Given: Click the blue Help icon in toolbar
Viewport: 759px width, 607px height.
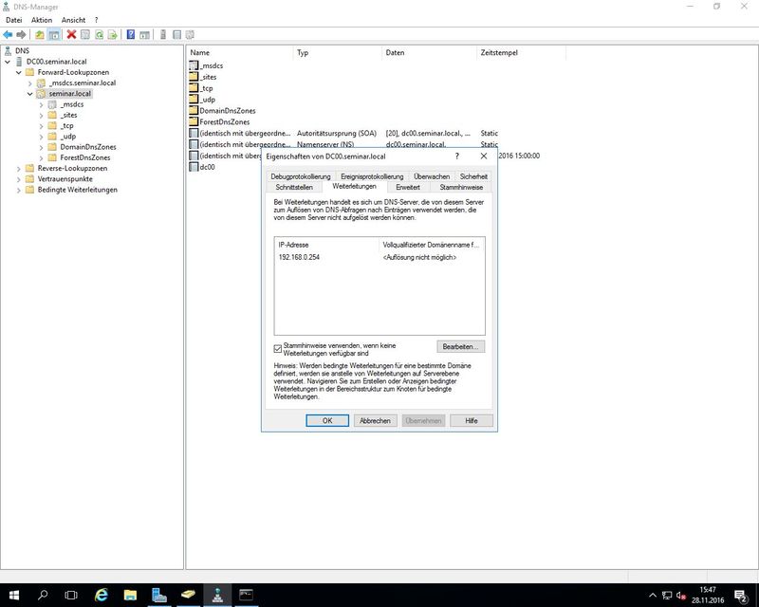Looking at the screenshot, I should pyautogui.click(x=131, y=35).
